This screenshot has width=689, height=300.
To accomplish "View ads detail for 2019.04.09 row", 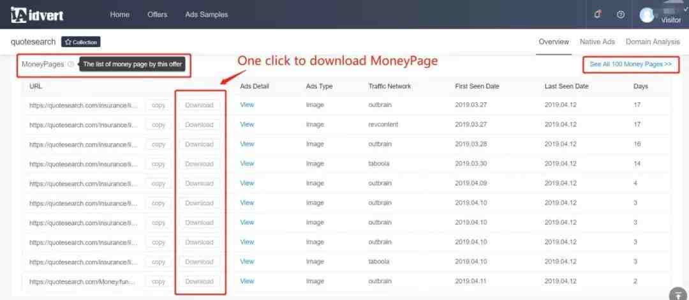I will tap(247, 183).
